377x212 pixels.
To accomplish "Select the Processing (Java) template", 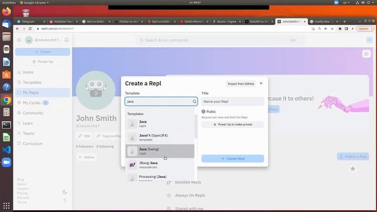I will [160, 177].
